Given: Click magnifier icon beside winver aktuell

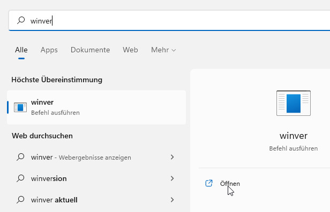Looking at the screenshot, I should tap(20, 200).
